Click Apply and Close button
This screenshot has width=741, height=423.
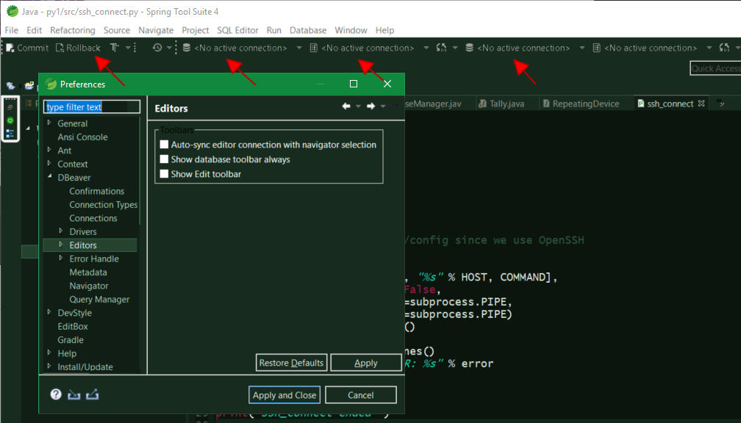click(x=284, y=395)
